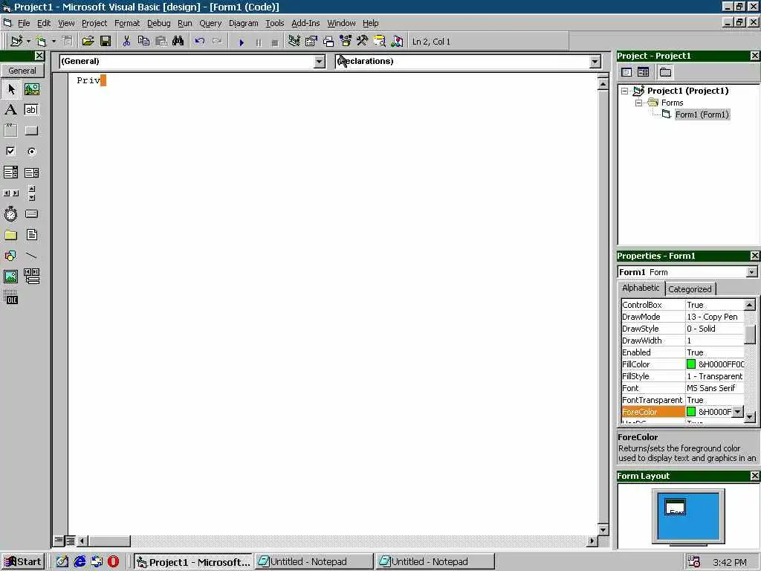
Task: Save the project with the floppy disk icon
Action: [106, 42]
